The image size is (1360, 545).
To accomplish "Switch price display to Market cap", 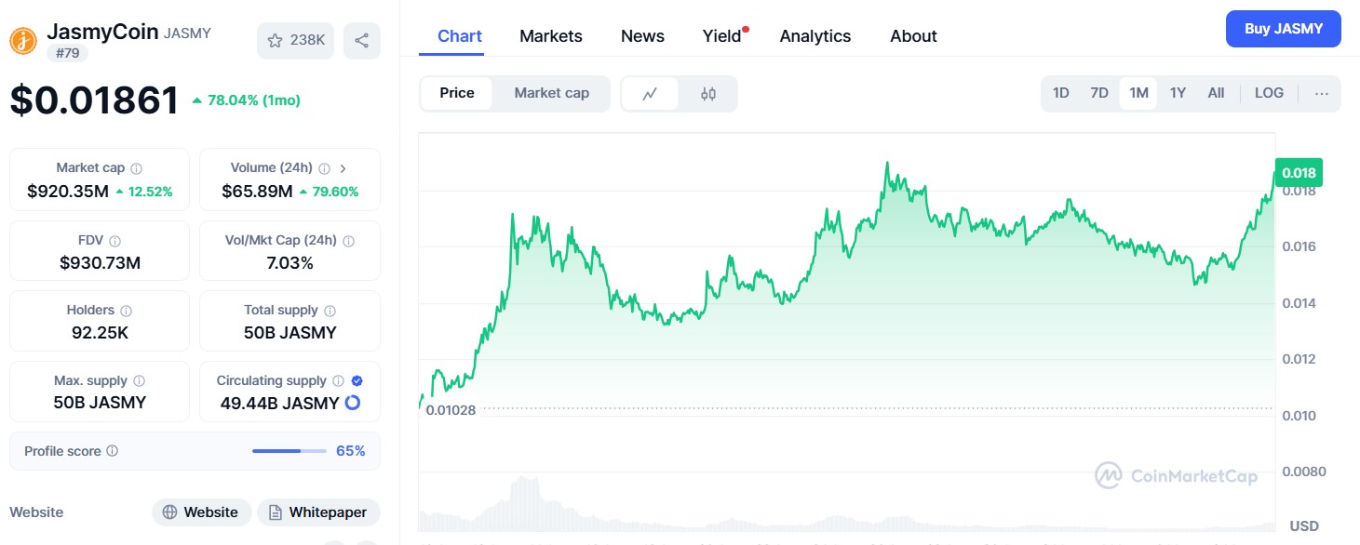I will pyautogui.click(x=551, y=92).
